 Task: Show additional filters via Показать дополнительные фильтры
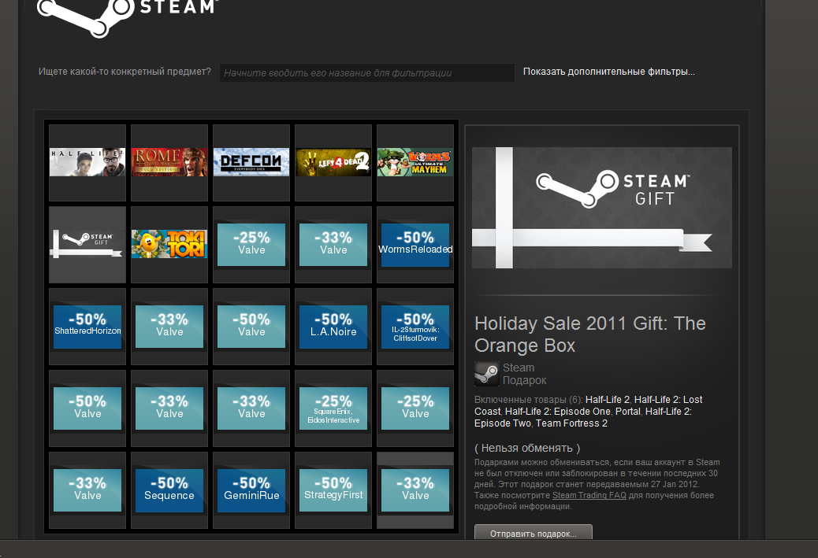pyautogui.click(x=609, y=72)
